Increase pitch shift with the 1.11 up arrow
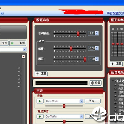The image size is (124, 124). (97, 32)
